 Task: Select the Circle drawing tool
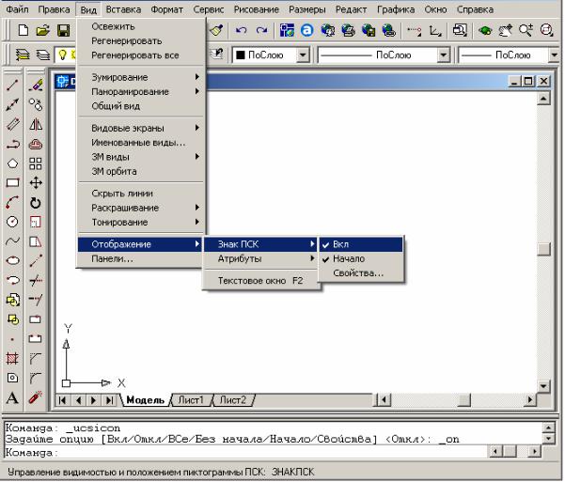[x=12, y=222]
